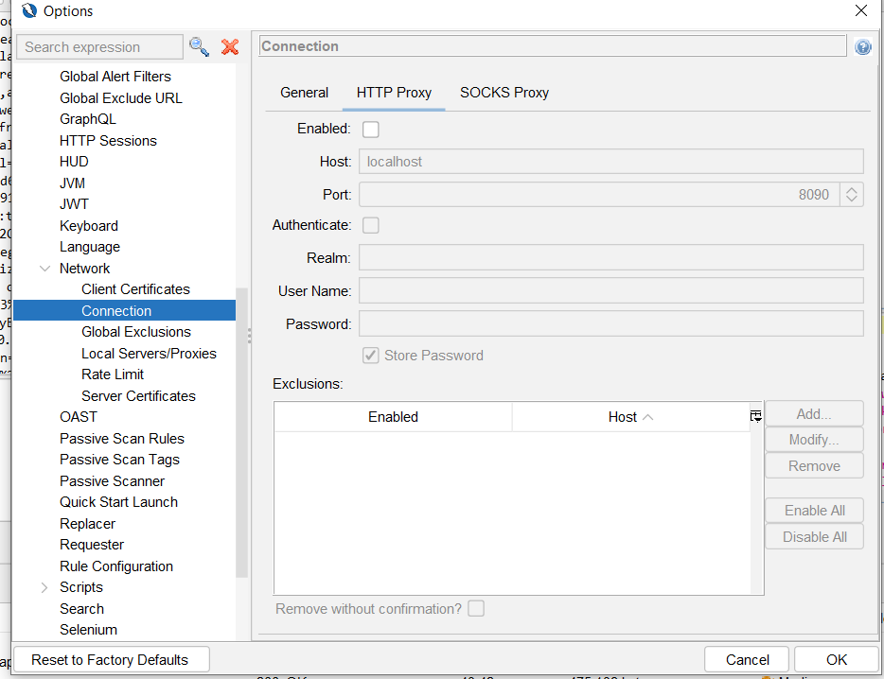The width and height of the screenshot is (884, 679).
Task: Select Server Certificates option
Action: [138, 396]
